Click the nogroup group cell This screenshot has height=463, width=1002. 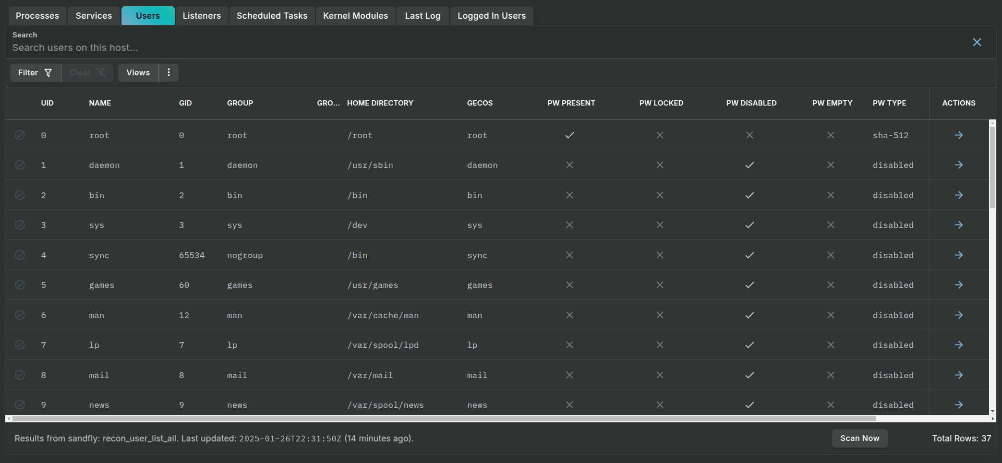click(x=245, y=255)
